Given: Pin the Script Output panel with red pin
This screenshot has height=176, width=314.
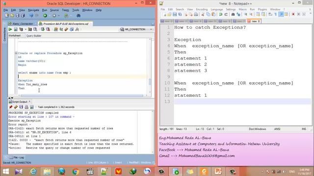Looking at the screenshot, I should [x=11, y=107].
